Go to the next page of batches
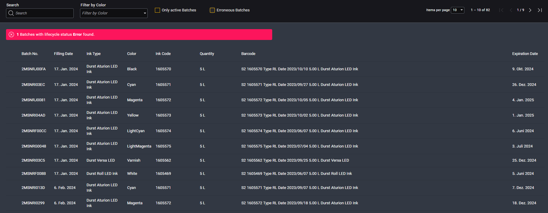The width and height of the screenshot is (548, 213). tap(530, 10)
